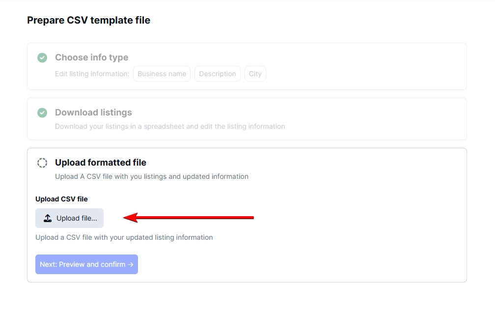Image resolution: width=495 pixels, height=311 pixels.
Task: Click the Prepare CSV template file page title
Action: [89, 20]
